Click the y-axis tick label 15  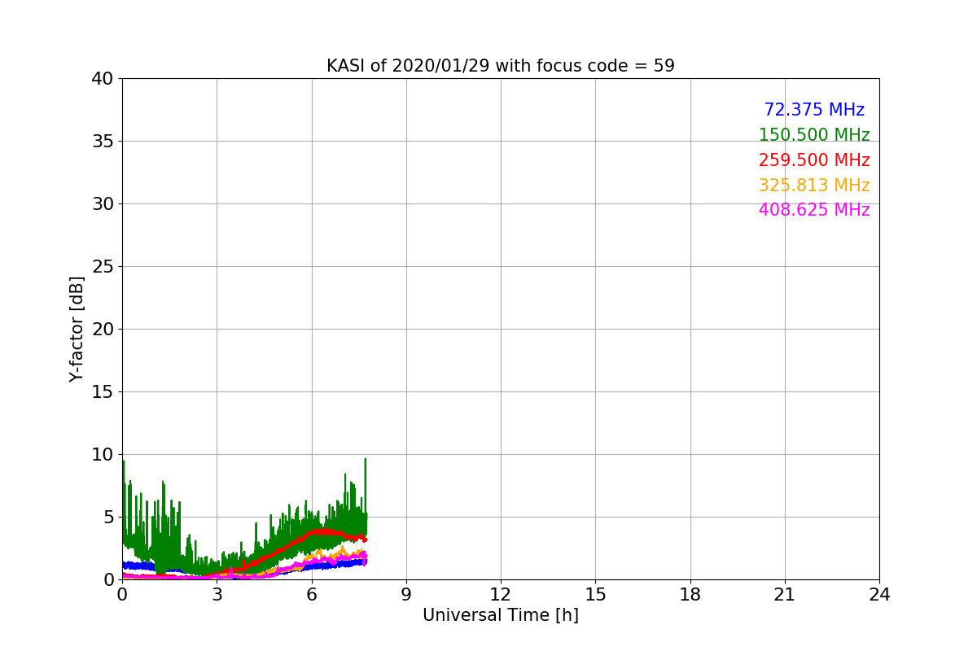tap(102, 392)
